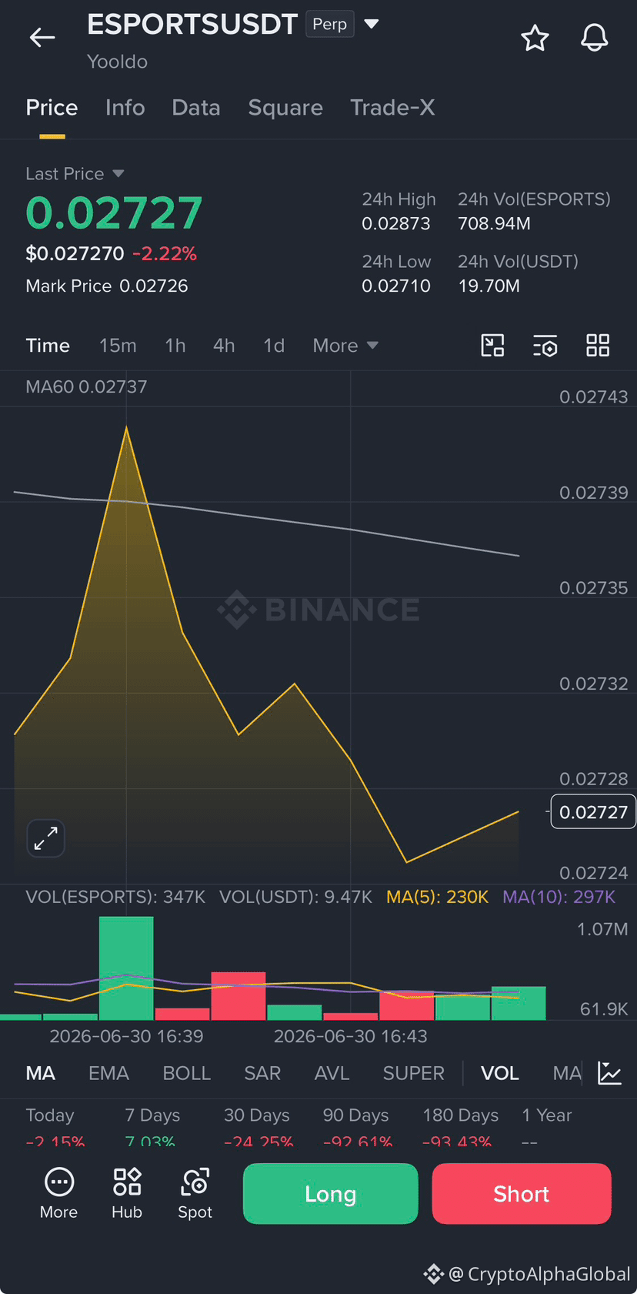Open the Square tab
Viewport: 637px width, 1294px height.
pos(285,108)
